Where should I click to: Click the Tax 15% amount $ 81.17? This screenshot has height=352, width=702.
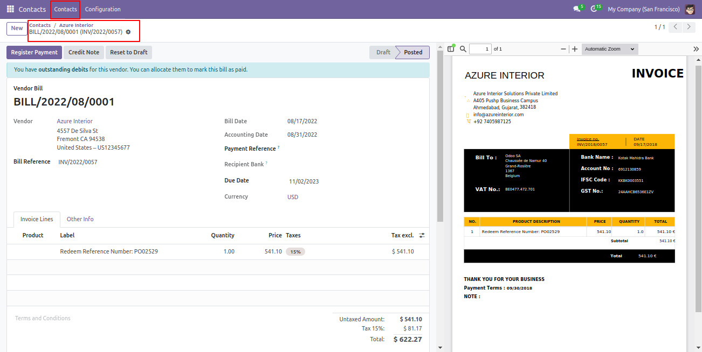pyautogui.click(x=412, y=328)
